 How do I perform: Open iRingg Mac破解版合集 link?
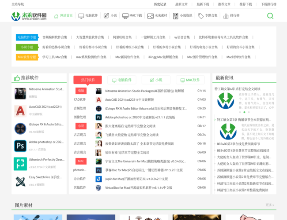click(163, 57)
